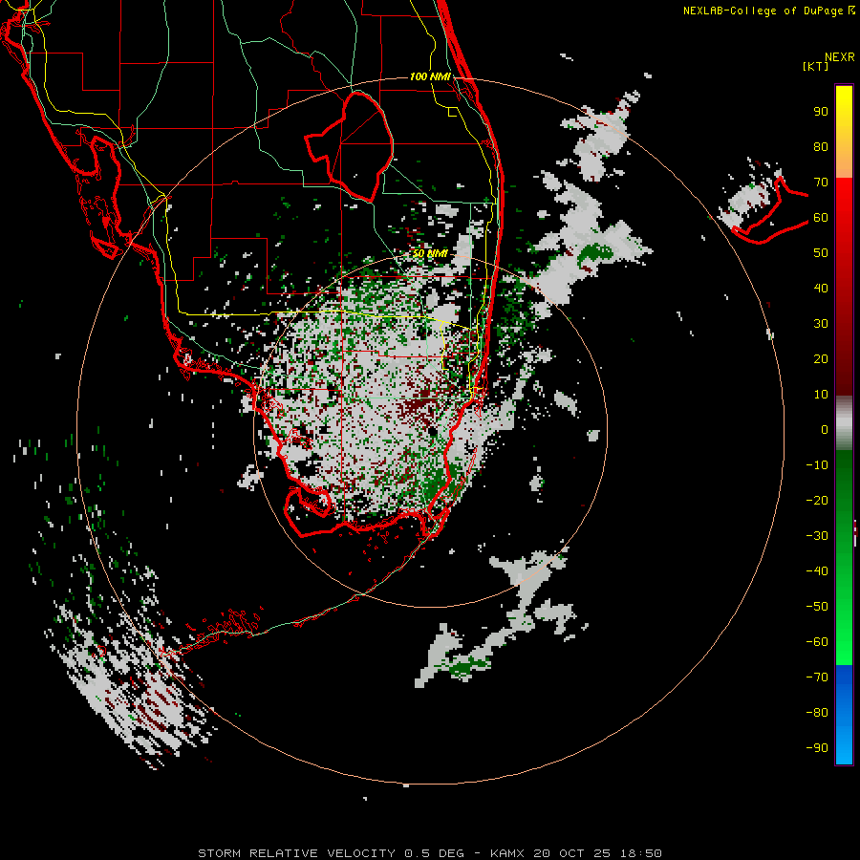
Task: Click the 100 NMI range ring label
Action: click(x=430, y=76)
